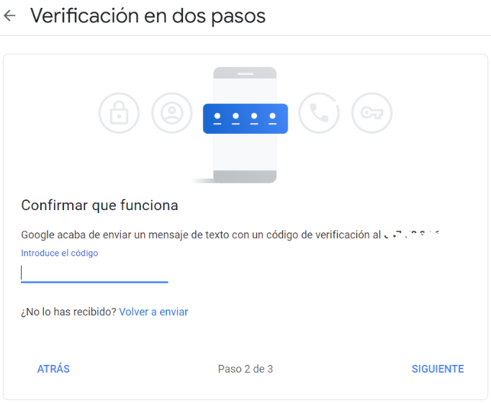The width and height of the screenshot is (491, 403).
Task: Click the '¿No lo has recibido?' text
Action: tap(68, 312)
